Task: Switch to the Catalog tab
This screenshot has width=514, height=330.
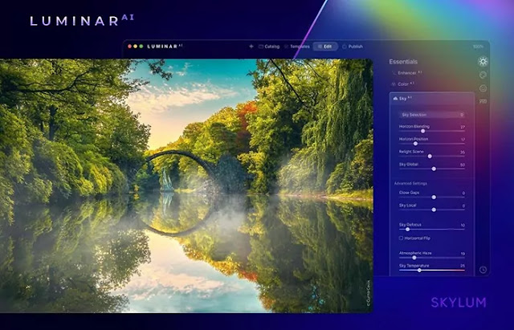Action: coord(269,47)
